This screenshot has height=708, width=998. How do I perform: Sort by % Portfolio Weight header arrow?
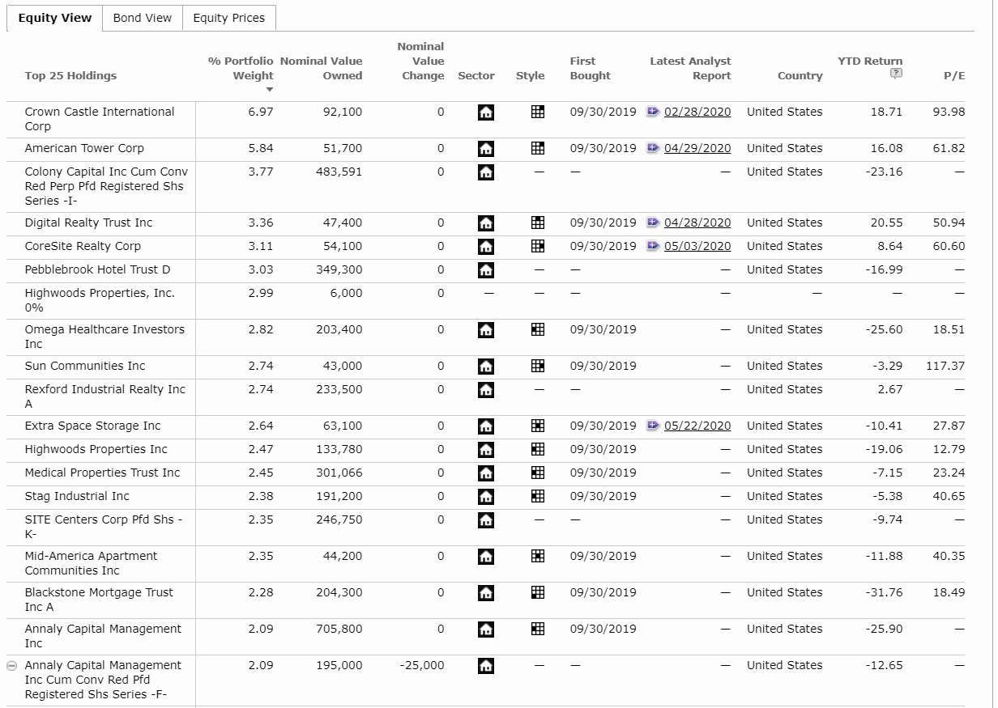tap(270, 90)
